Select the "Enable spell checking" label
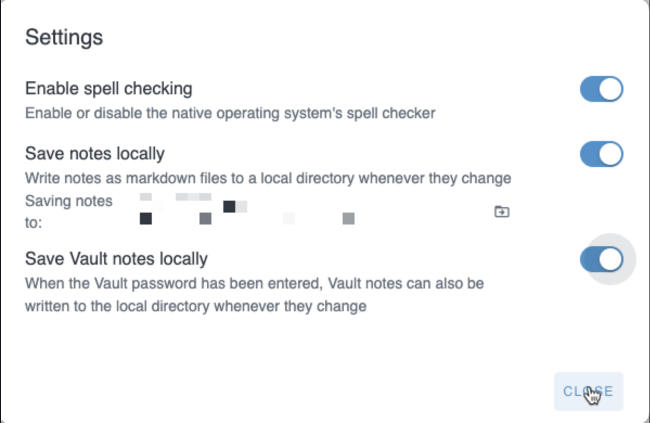This screenshot has width=650, height=423. (x=108, y=88)
